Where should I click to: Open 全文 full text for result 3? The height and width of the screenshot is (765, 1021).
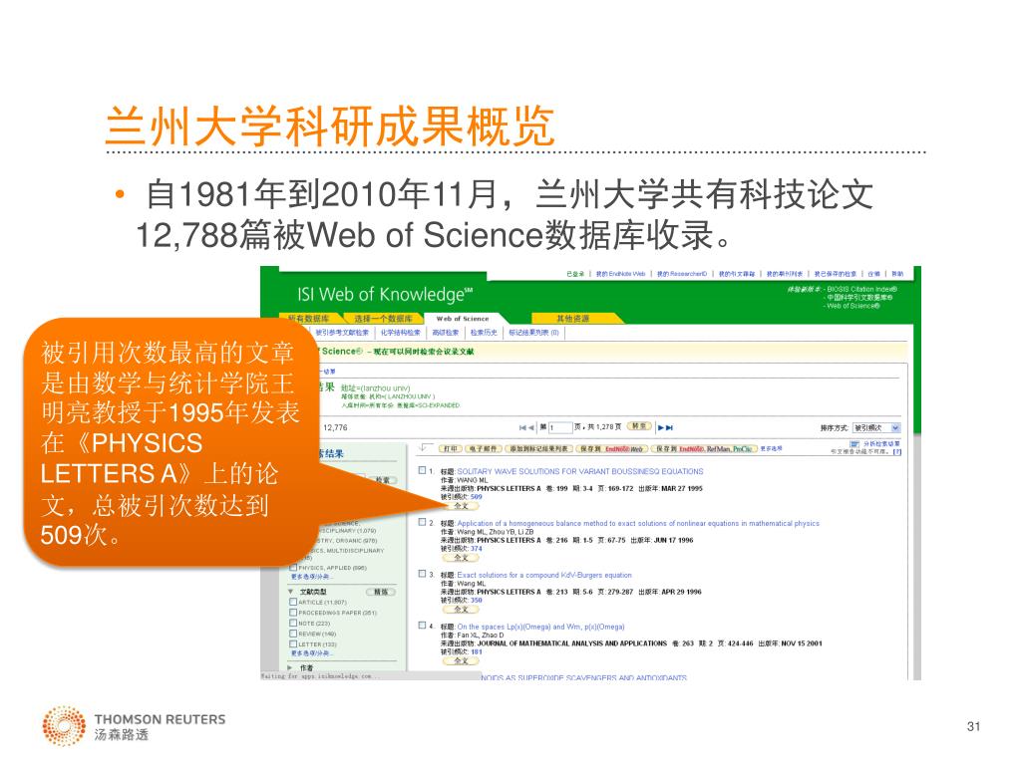pyautogui.click(x=461, y=610)
